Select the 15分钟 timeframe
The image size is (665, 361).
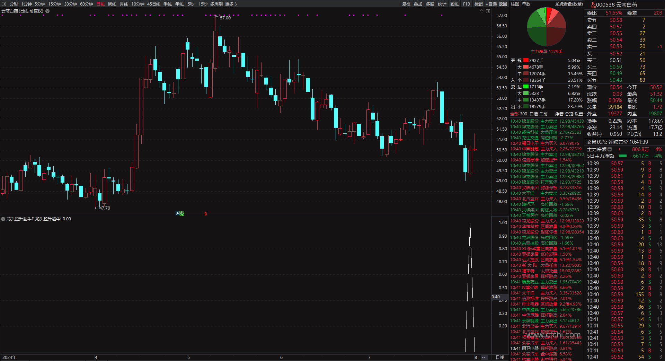55,4
